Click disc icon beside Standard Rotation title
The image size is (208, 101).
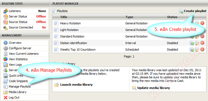(56, 36)
